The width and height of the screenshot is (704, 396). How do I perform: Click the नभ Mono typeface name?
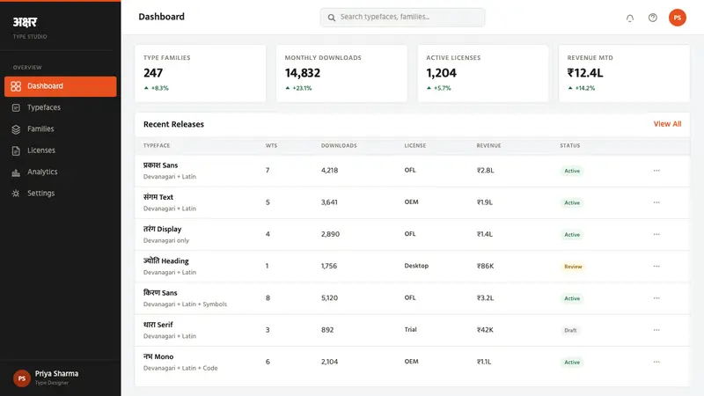point(158,356)
